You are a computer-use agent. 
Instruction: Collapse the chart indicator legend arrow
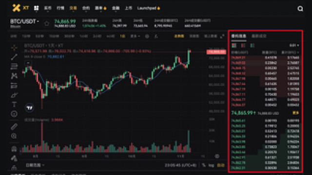point(28,63)
